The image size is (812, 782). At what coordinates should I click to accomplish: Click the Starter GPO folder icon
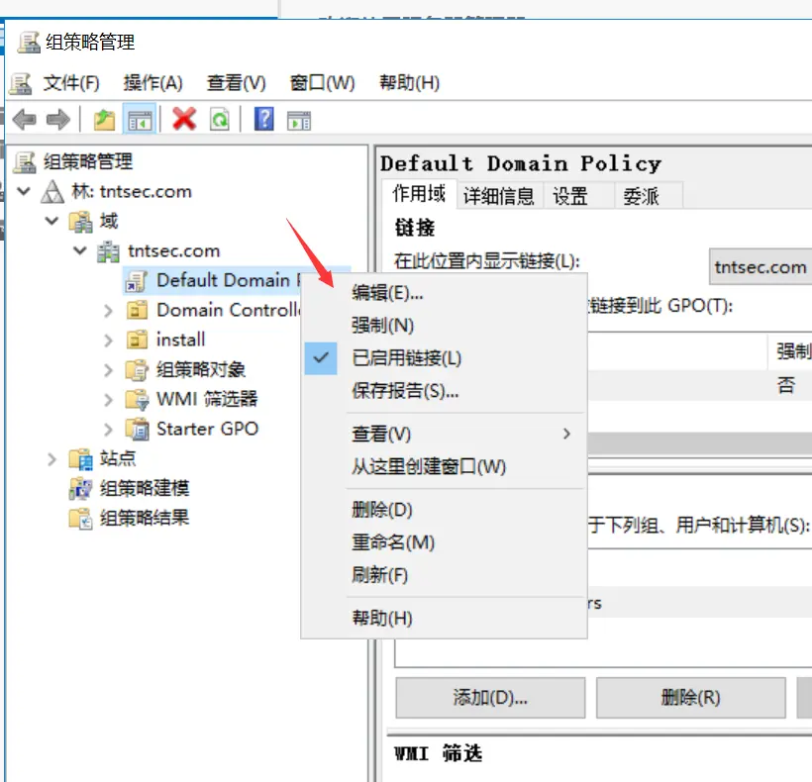point(138,429)
